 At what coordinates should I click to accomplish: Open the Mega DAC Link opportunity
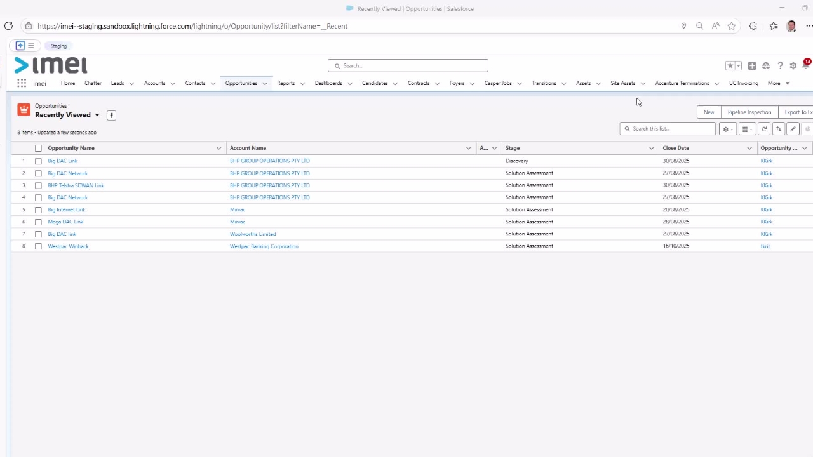pos(65,222)
